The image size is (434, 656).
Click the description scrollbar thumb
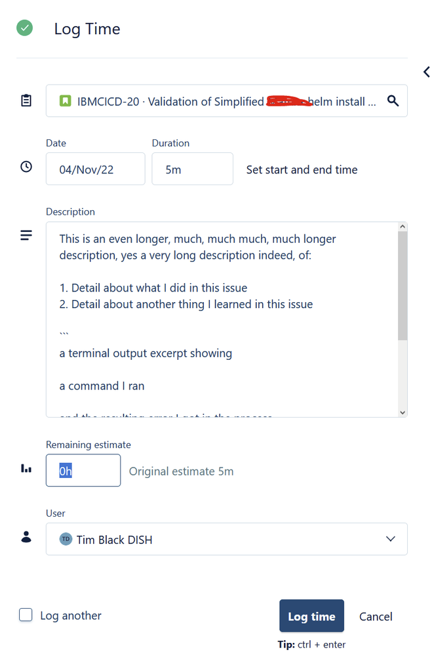[x=403, y=286]
